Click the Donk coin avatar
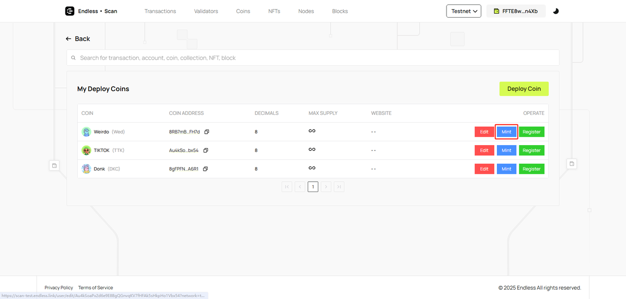 [x=87, y=169]
